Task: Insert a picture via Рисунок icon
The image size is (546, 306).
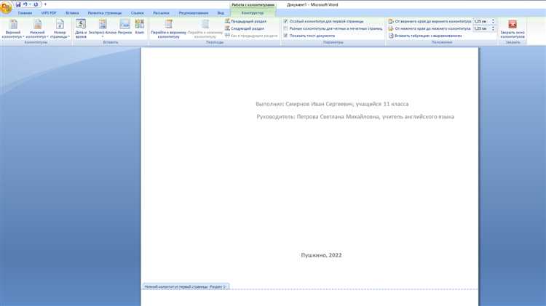Action: click(124, 27)
